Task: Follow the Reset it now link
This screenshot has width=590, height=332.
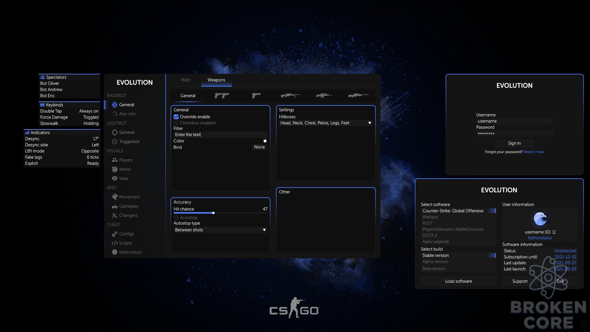Action: pos(534,152)
